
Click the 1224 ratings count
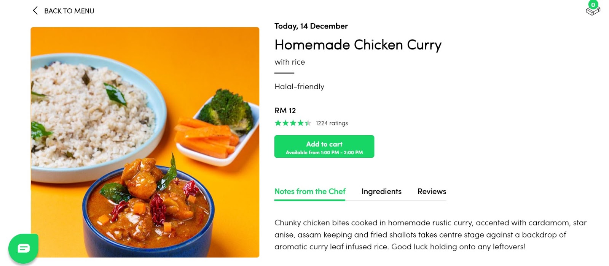[x=332, y=123]
